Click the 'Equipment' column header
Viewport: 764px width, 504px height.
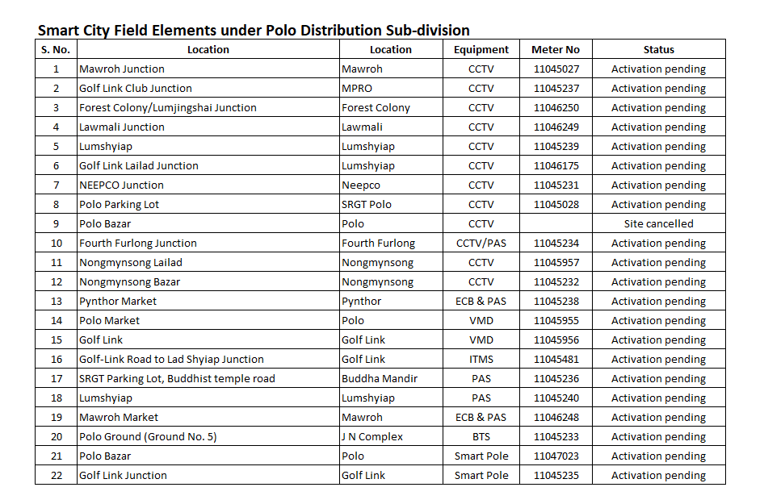481,49
